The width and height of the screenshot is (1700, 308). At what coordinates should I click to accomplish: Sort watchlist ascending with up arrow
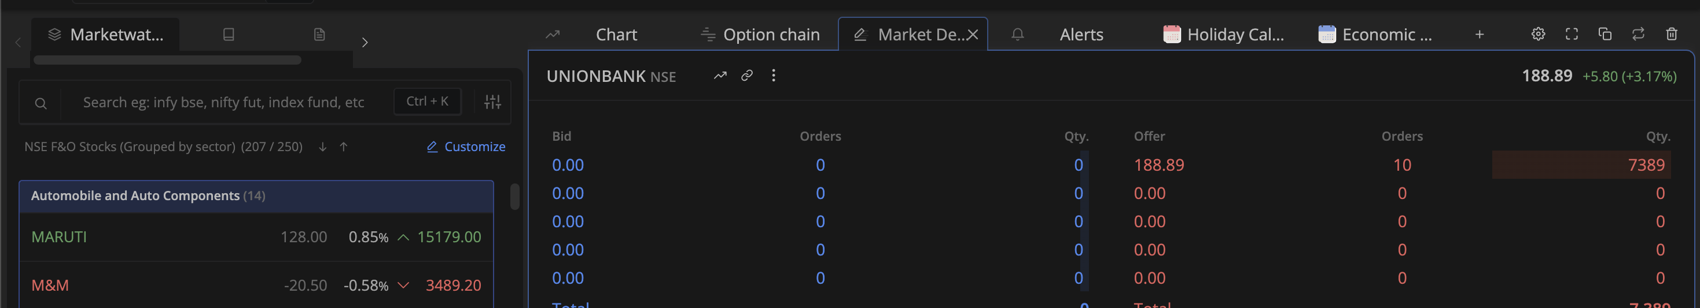343,147
